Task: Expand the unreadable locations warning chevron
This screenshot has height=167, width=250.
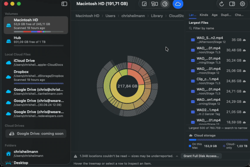Action: click(x=177, y=156)
